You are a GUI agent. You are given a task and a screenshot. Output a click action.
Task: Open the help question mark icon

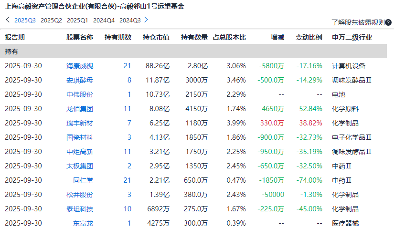[x=388, y=22]
